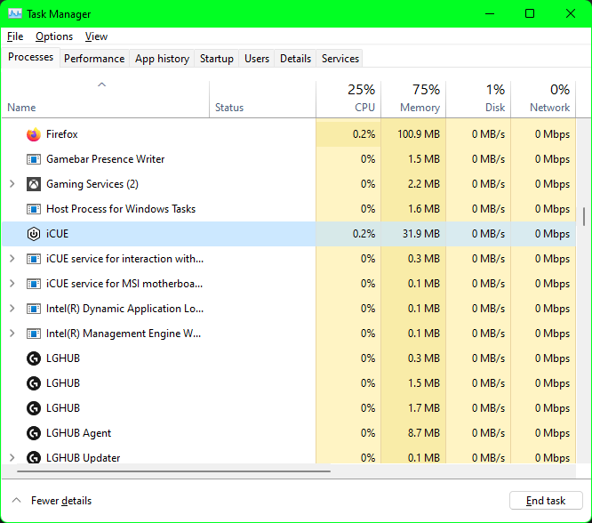592x523 pixels.
Task: Click the Task Manager title bar icon
Action: (15, 14)
